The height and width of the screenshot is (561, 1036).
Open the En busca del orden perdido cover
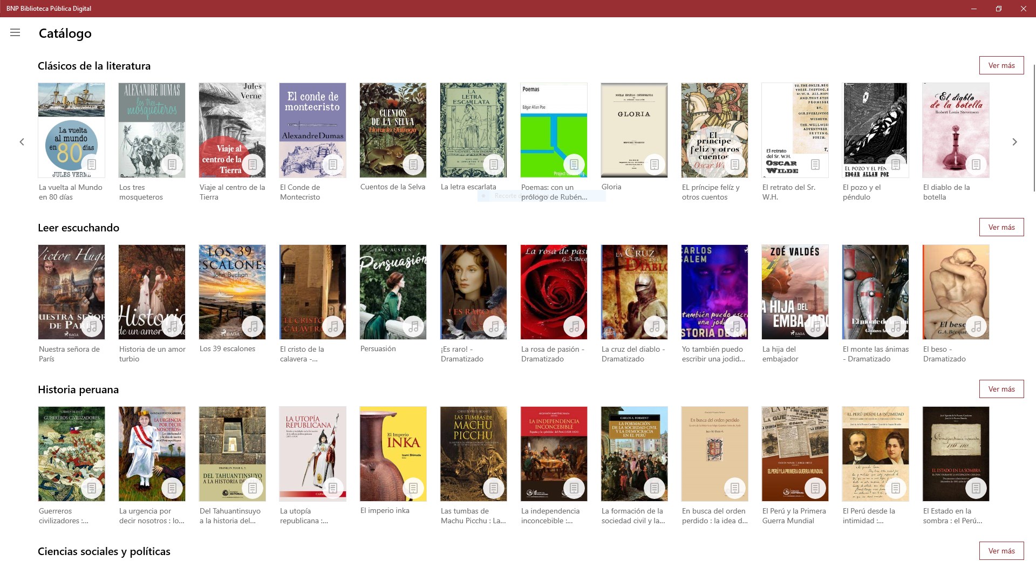coord(714,454)
